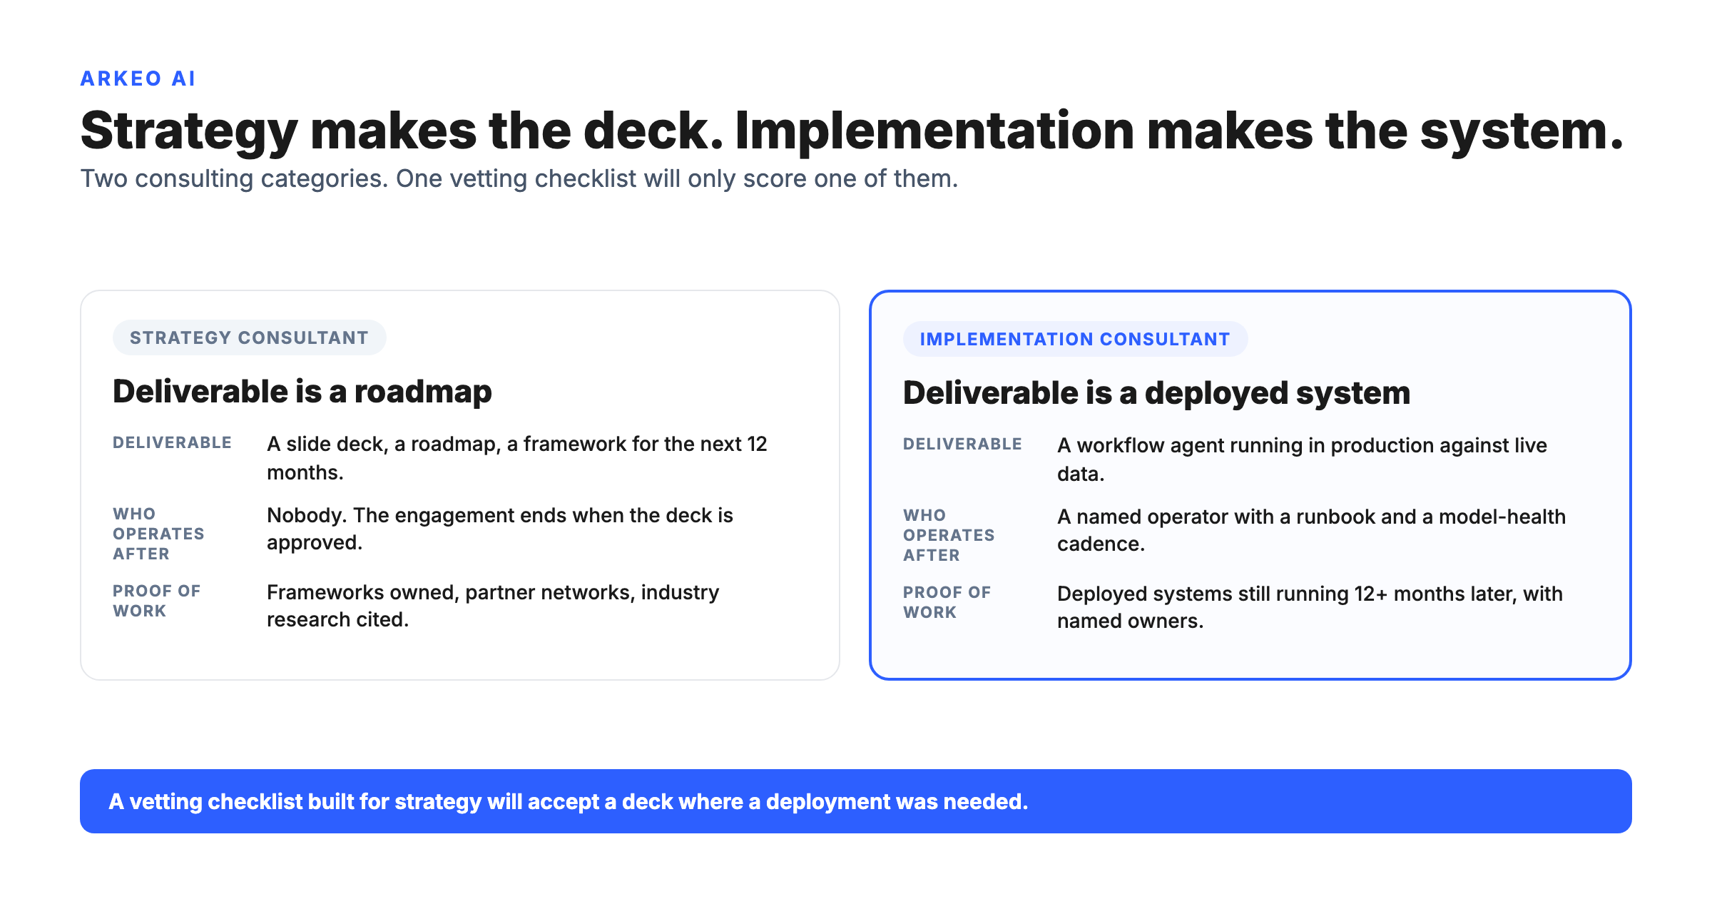
Task: Click the subtitle about two consulting categories
Action: pos(519,178)
